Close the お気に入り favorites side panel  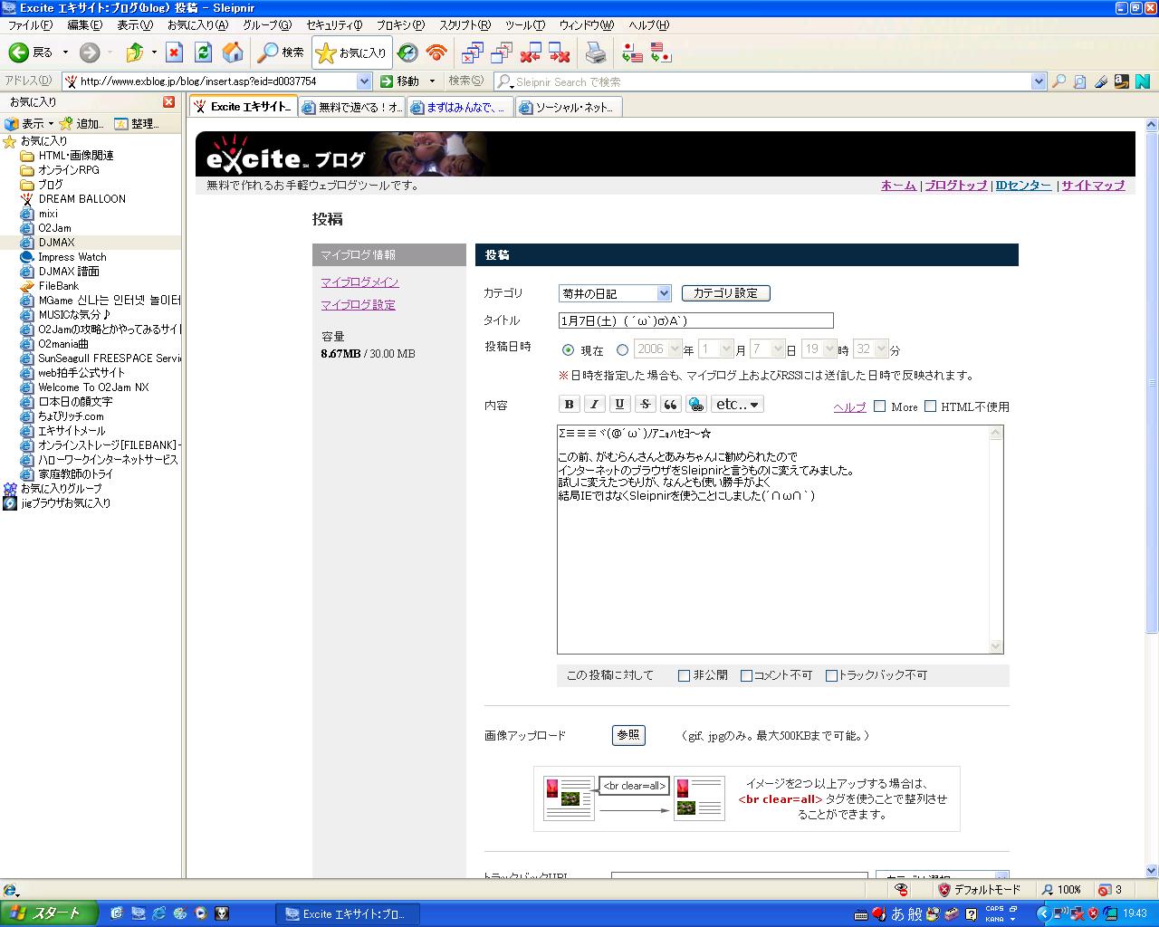[169, 102]
